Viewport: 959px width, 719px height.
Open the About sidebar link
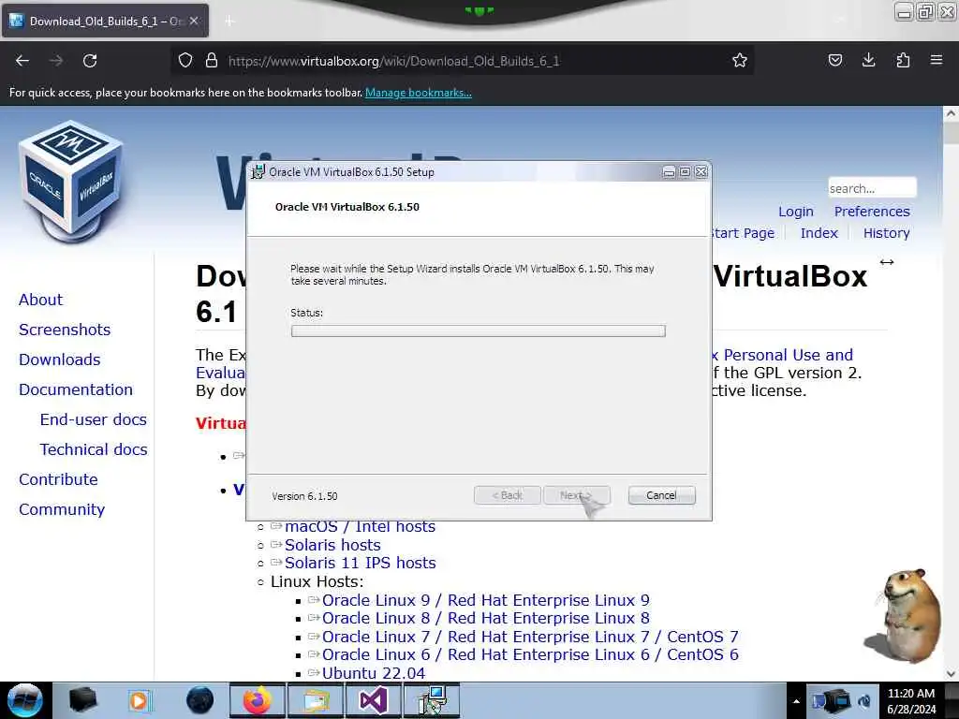coord(40,300)
